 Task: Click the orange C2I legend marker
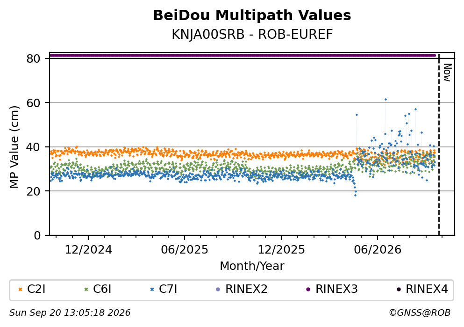pyautogui.click(x=20, y=290)
